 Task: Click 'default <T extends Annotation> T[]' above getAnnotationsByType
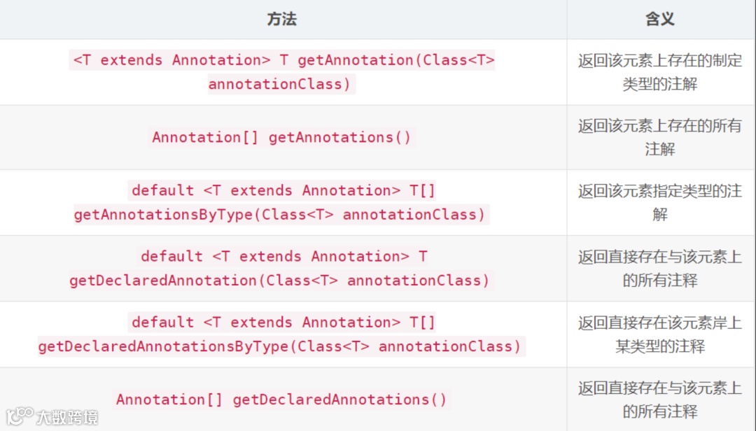283,190
